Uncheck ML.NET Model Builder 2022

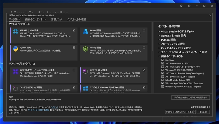point(163,80)
